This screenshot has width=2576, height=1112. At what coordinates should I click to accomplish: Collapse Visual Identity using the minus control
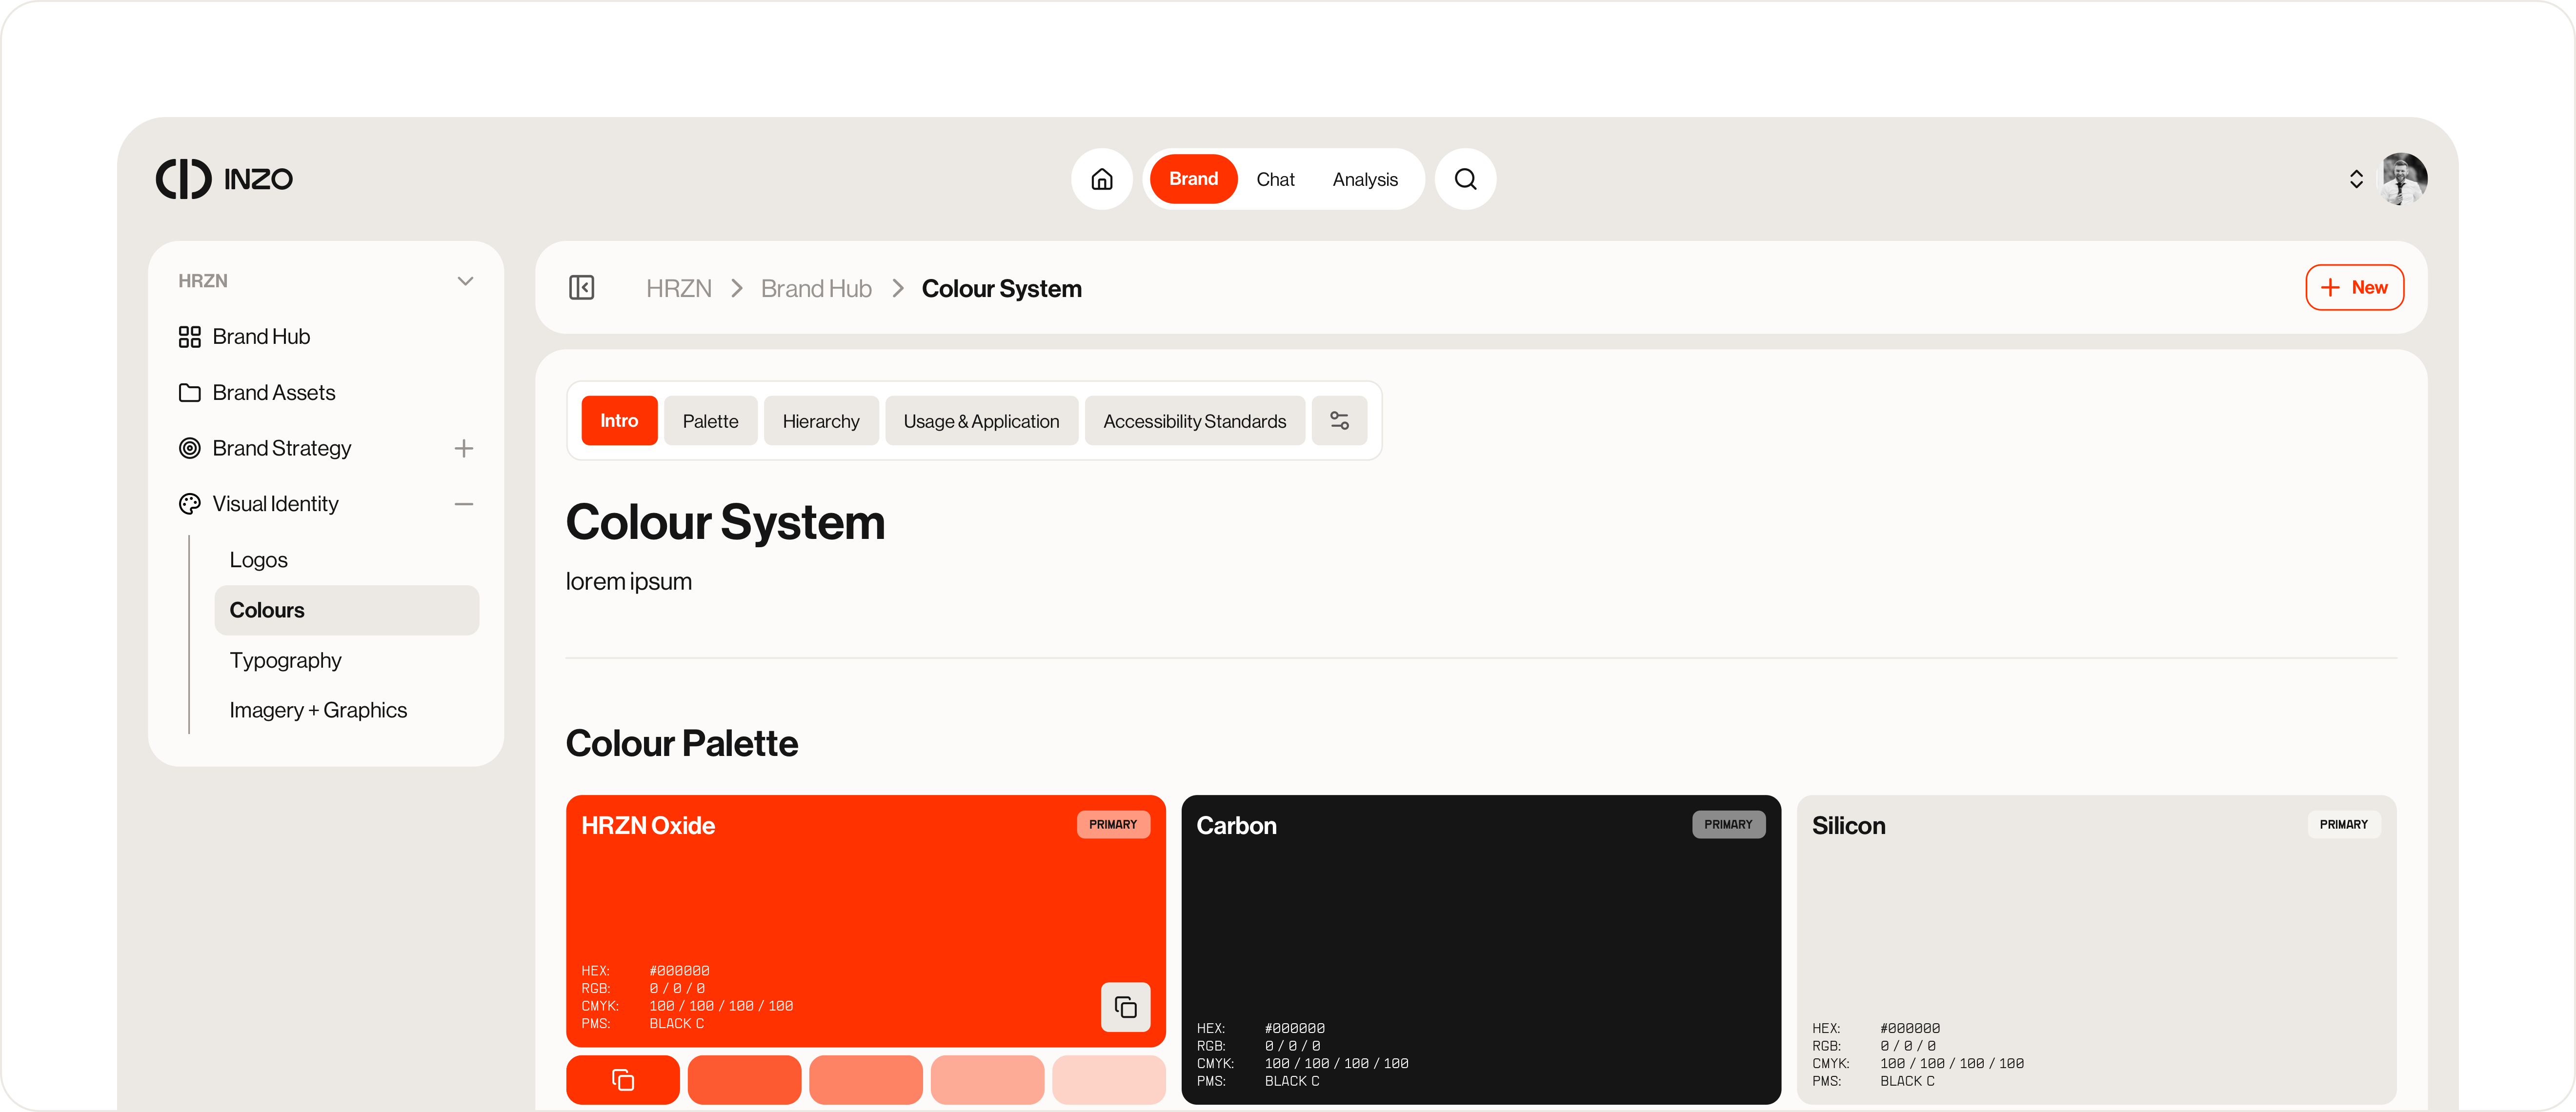coord(464,503)
